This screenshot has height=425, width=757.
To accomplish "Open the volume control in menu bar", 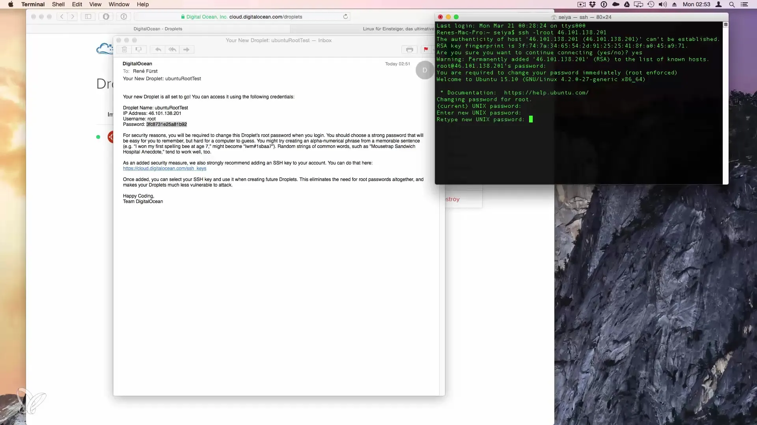I will [663, 4].
